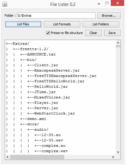Minimize the File Lister window

click(x=99, y=4)
